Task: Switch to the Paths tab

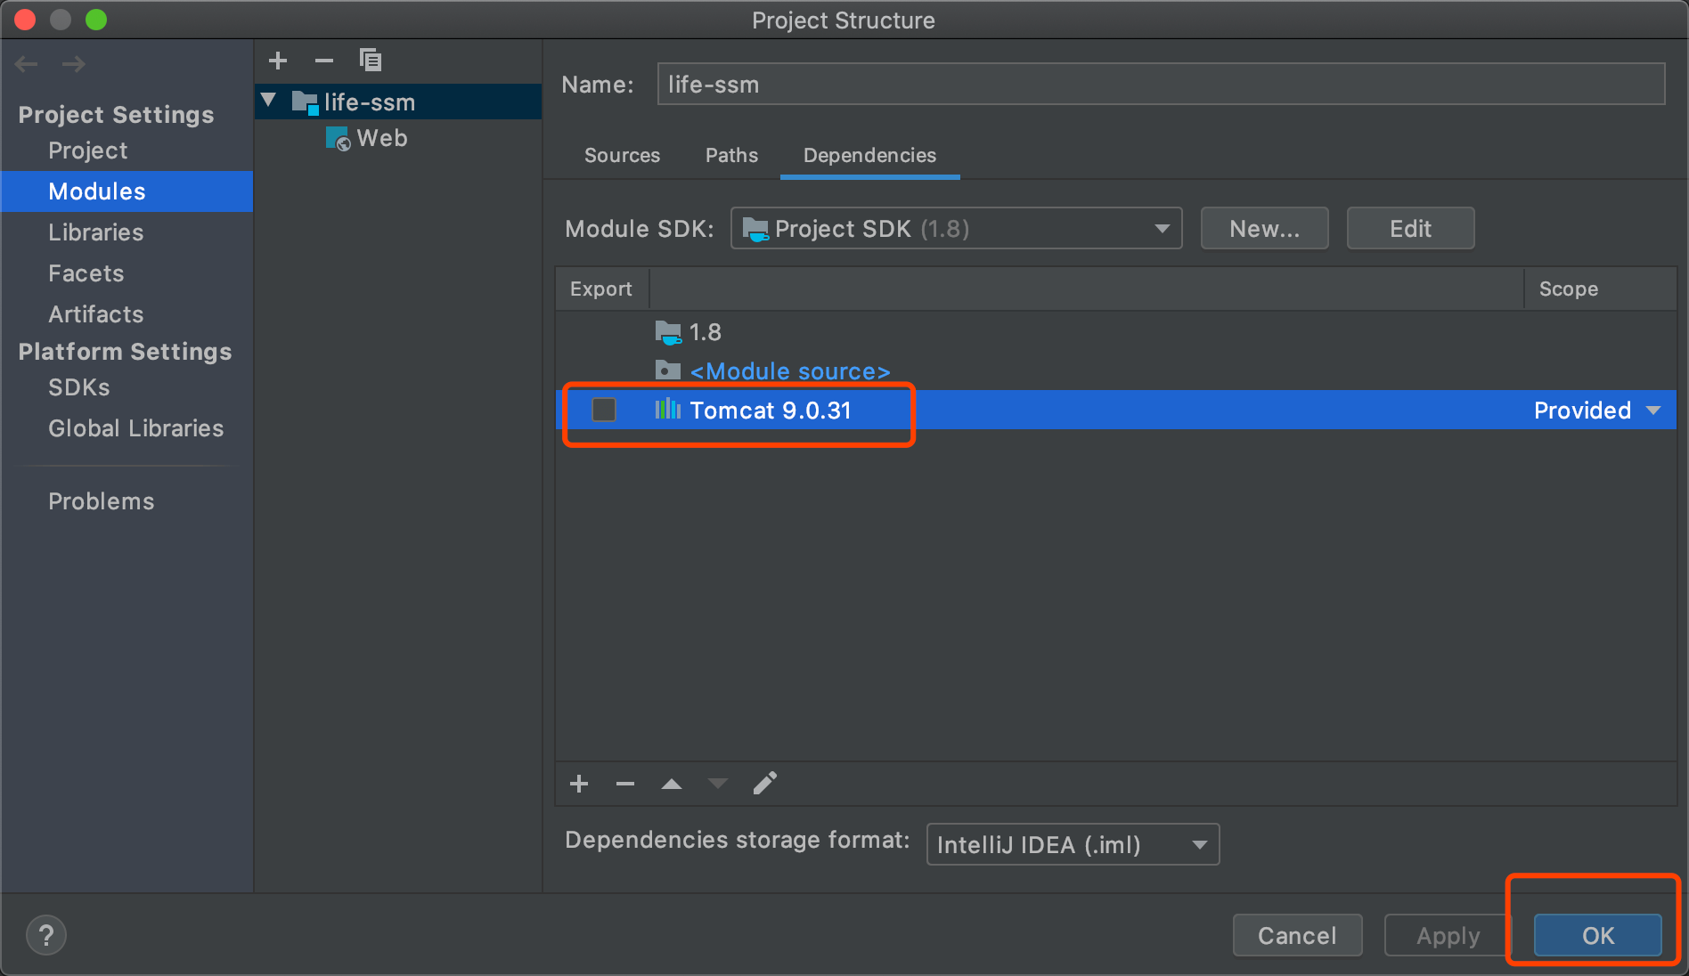Action: (x=731, y=155)
